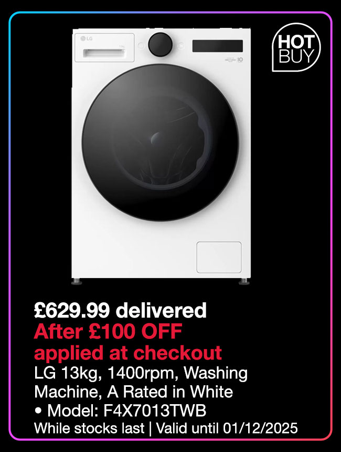The width and height of the screenshot is (341, 452).
Task: Click the washer's black display panel
Action: tap(218, 46)
